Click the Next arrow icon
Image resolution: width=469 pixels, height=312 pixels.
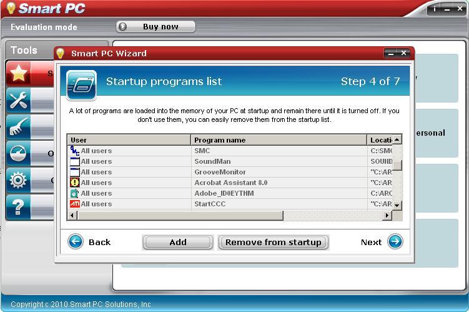point(395,241)
